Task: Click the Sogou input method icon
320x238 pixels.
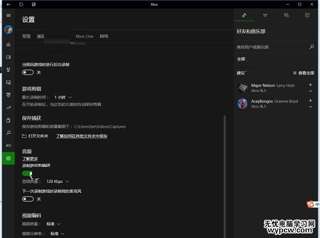Action: pyautogui.click(x=310, y=204)
